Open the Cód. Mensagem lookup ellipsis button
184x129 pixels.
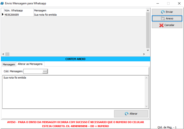tap(45, 71)
